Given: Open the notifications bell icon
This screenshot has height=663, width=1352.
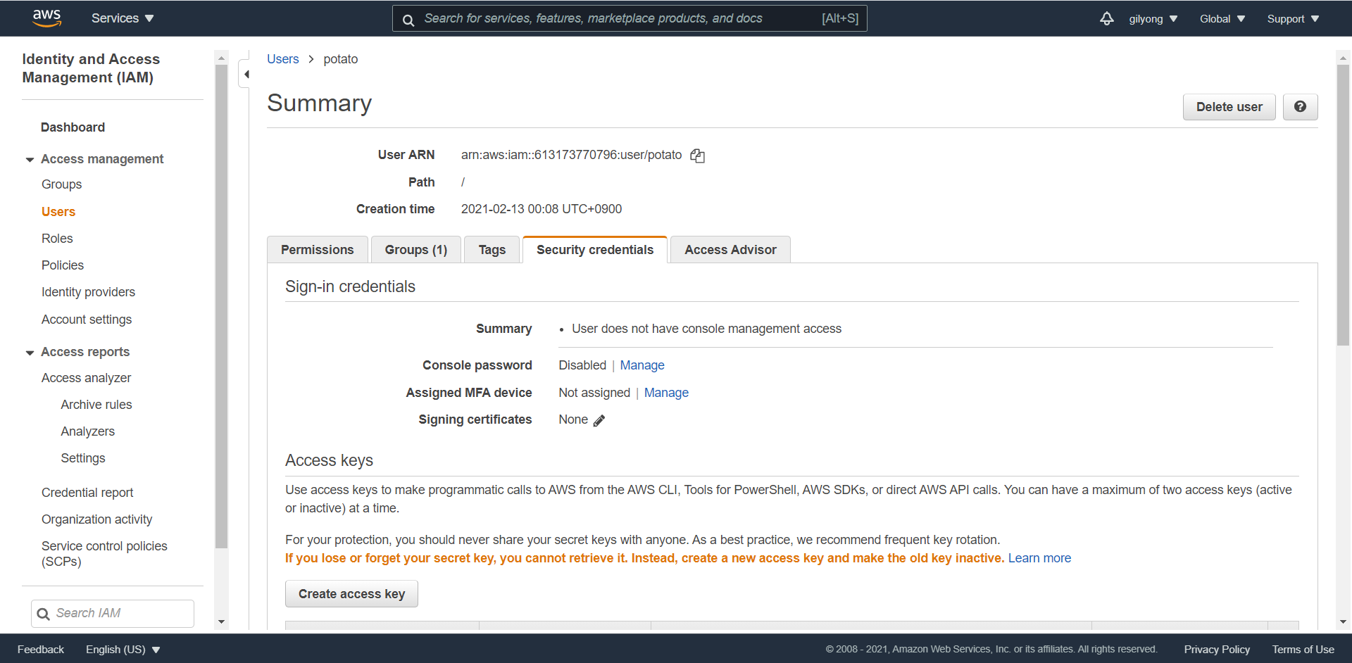Looking at the screenshot, I should [x=1107, y=18].
